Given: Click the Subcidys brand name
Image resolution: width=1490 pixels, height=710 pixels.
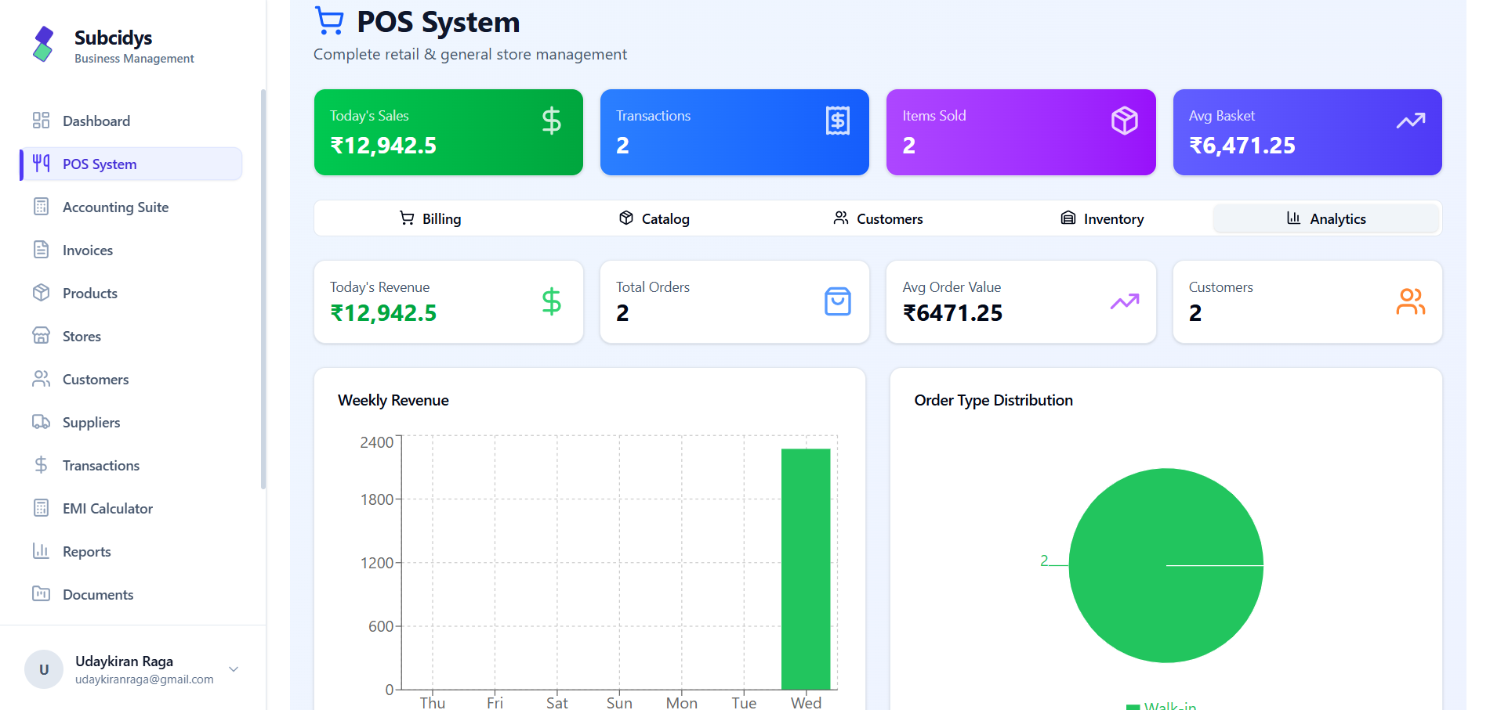Looking at the screenshot, I should tap(113, 38).
